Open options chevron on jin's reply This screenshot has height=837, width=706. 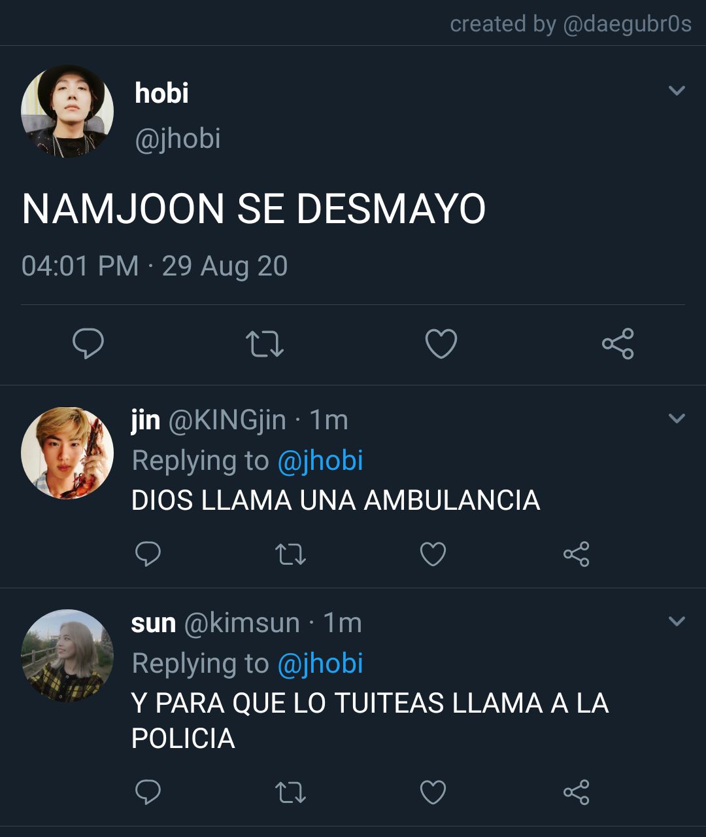(677, 418)
